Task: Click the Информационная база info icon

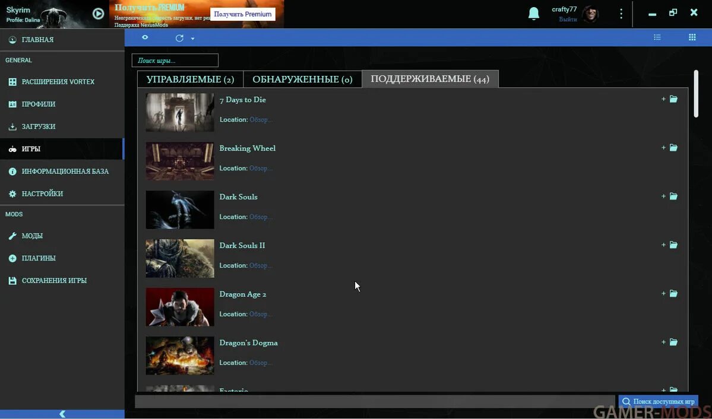Action: tap(12, 172)
